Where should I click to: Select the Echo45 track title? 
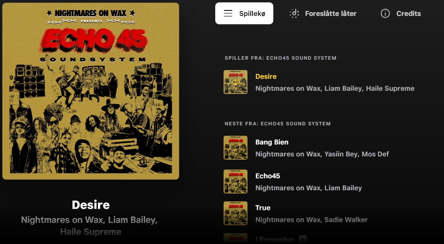(268, 176)
